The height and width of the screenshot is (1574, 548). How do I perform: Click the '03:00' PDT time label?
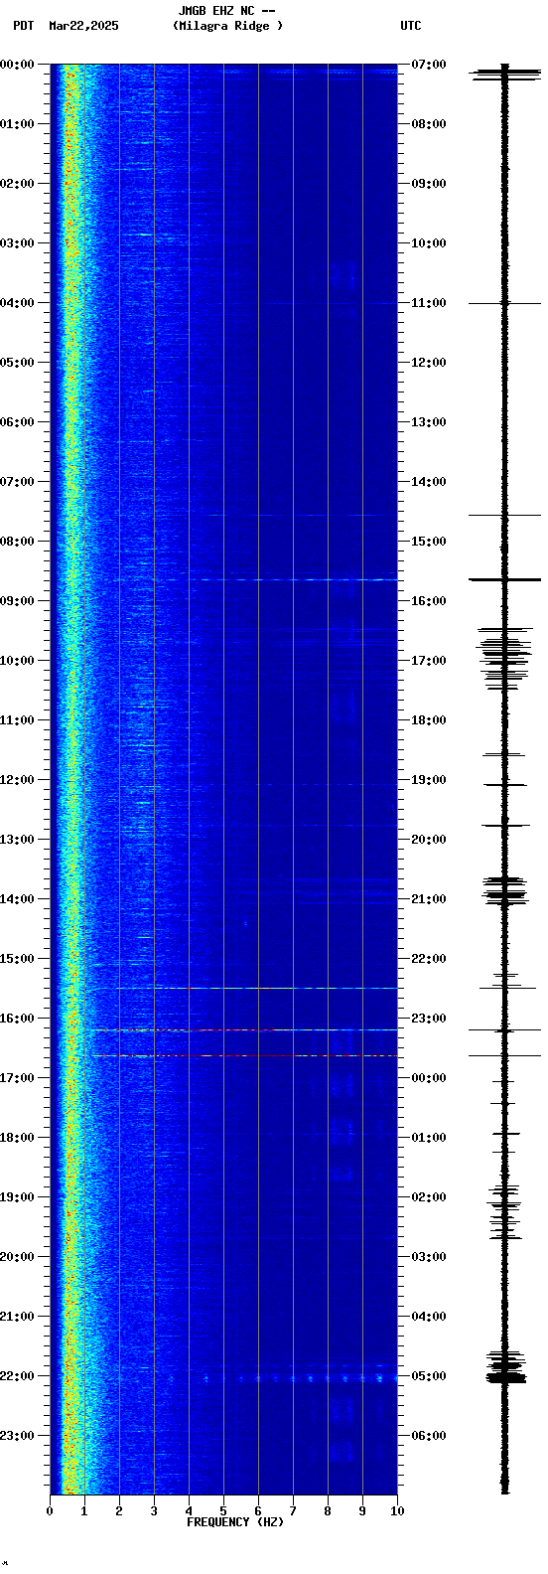[17, 243]
